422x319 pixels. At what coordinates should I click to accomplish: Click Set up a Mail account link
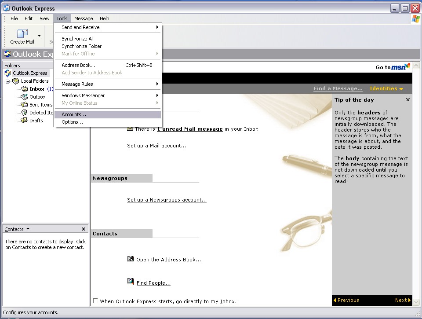coord(156,146)
